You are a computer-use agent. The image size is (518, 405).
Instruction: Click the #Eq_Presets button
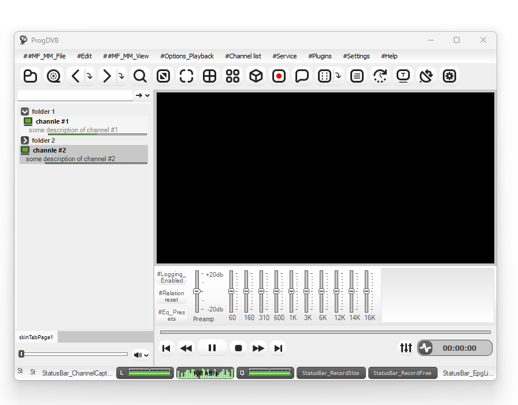point(172,315)
